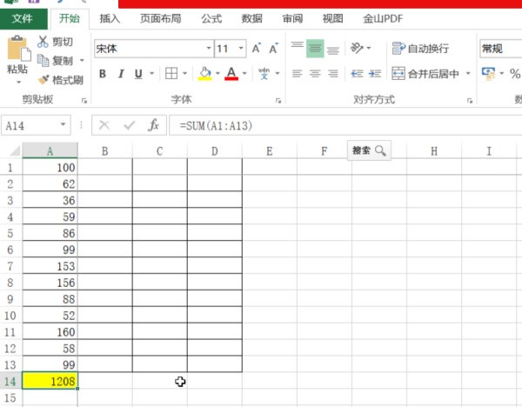Open the 宋体 font name dropdown
Viewport: 522px width, 407px height.
click(x=209, y=48)
